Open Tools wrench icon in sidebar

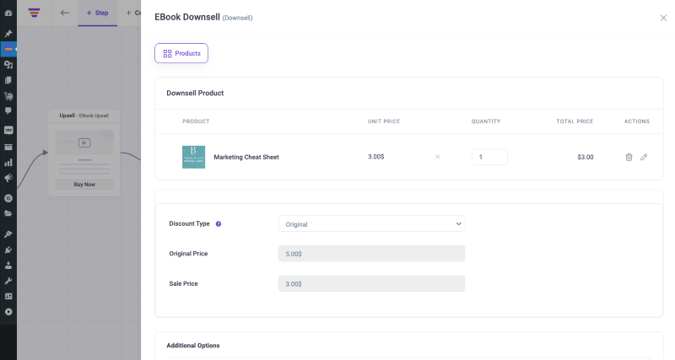(8, 281)
